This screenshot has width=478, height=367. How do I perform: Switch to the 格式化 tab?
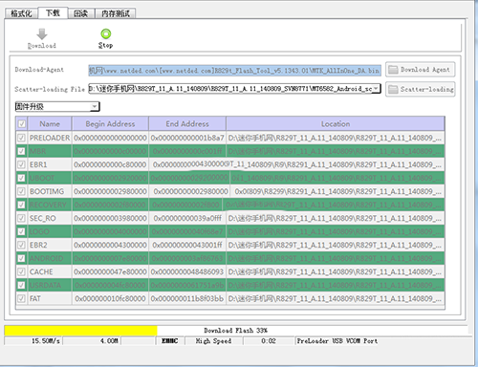(x=21, y=13)
